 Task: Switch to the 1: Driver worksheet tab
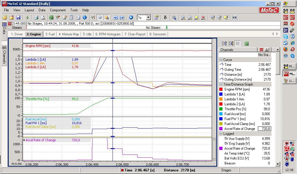pos(17,34)
